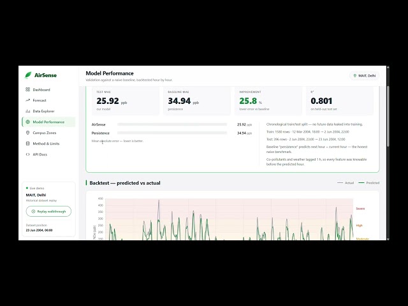
Task: Click the location pin icon in header
Action: click(354, 76)
